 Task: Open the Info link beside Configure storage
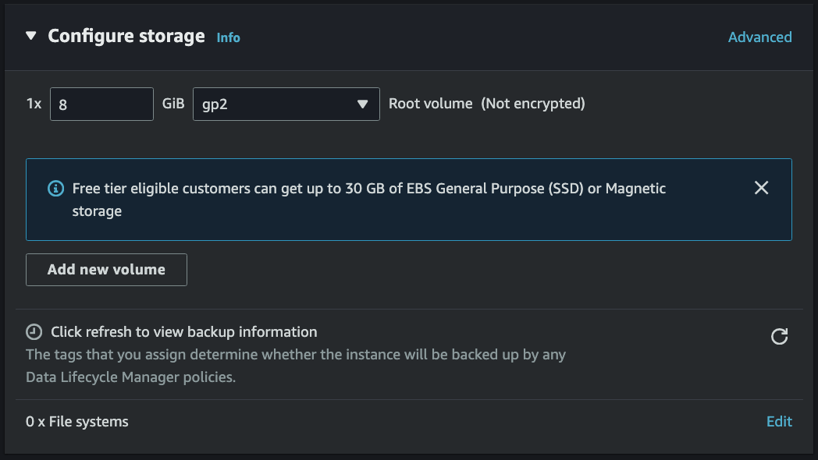coord(228,37)
